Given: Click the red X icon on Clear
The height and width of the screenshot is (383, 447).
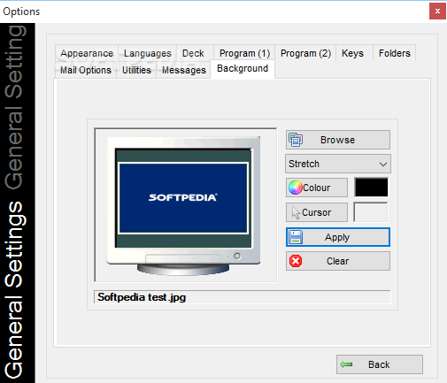Looking at the screenshot, I should point(296,261).
